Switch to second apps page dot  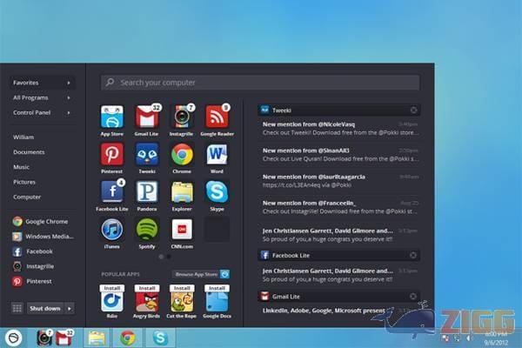[169, 257]
